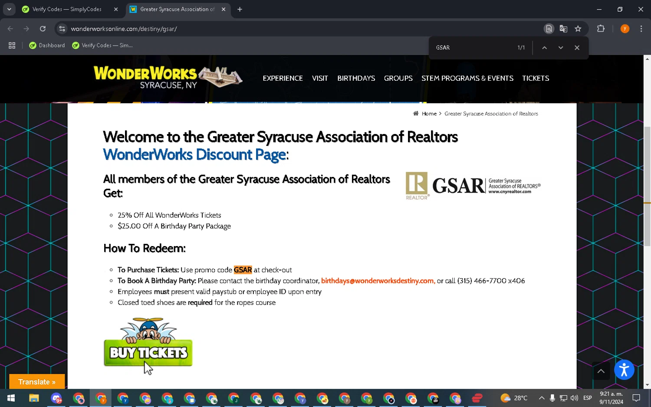Open the VISIT menu
Viewport: 651px width, 407px height.
pos(320,78)
